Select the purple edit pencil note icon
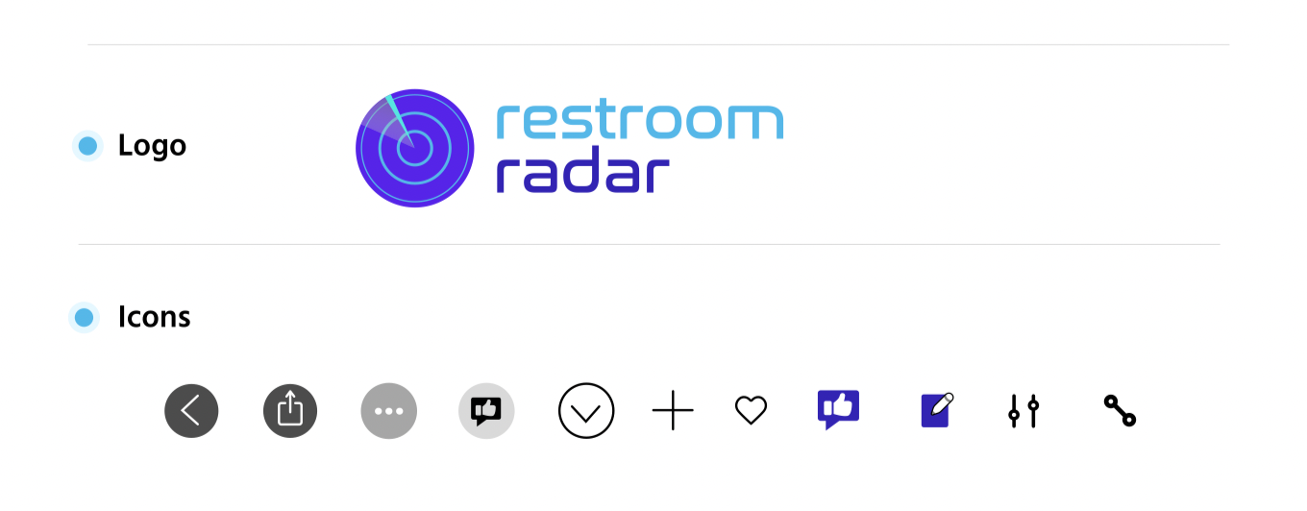 point(937,410)
